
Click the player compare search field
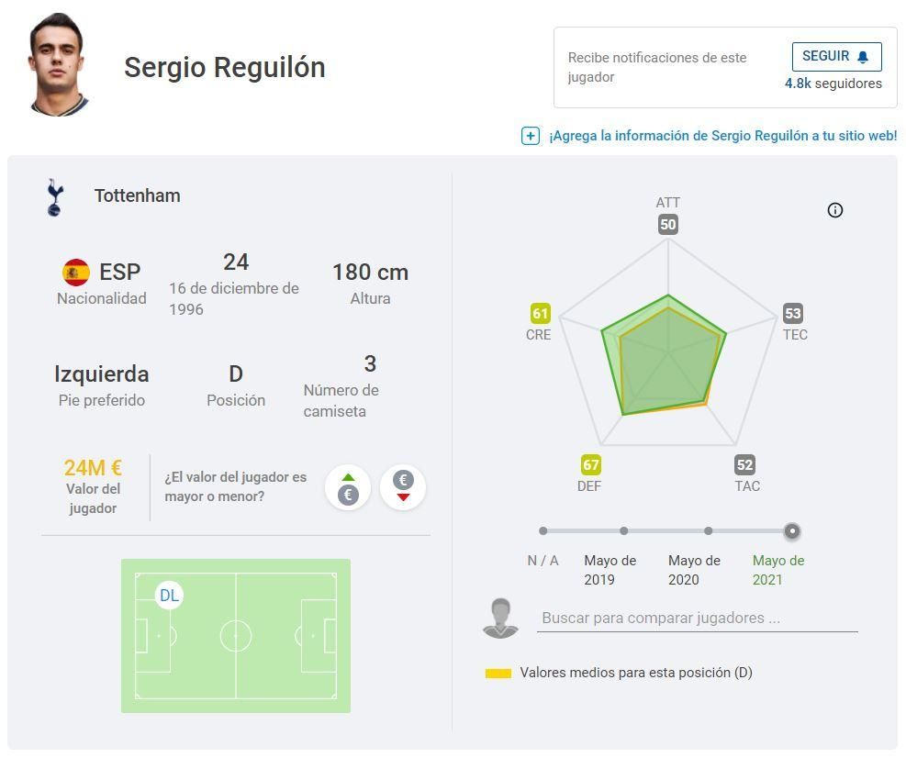point(698,618)
